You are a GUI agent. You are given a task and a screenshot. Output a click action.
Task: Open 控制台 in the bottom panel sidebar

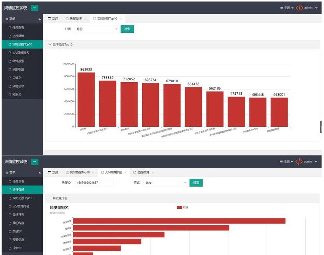tap(22, 248)
